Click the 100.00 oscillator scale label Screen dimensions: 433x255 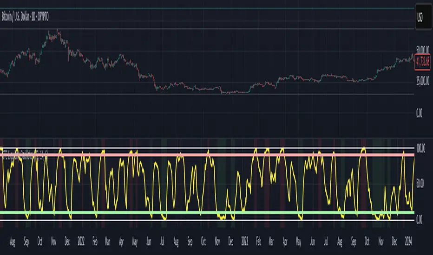[421, 148]
